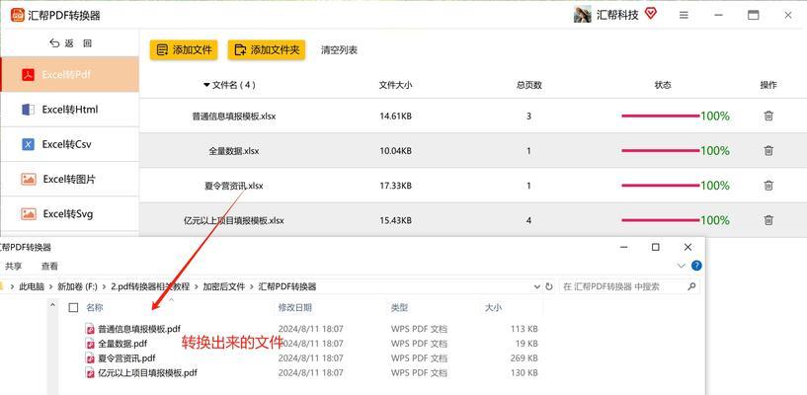Click the 添加文件 button
This screenshot has width=807, height=395.
point(184,49)
